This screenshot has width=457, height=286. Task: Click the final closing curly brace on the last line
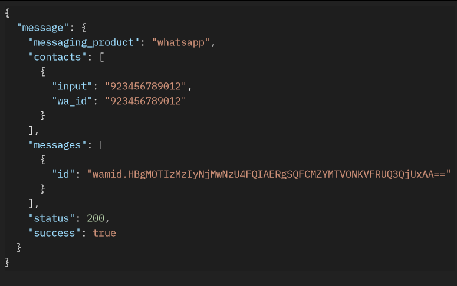coord(7,262)
